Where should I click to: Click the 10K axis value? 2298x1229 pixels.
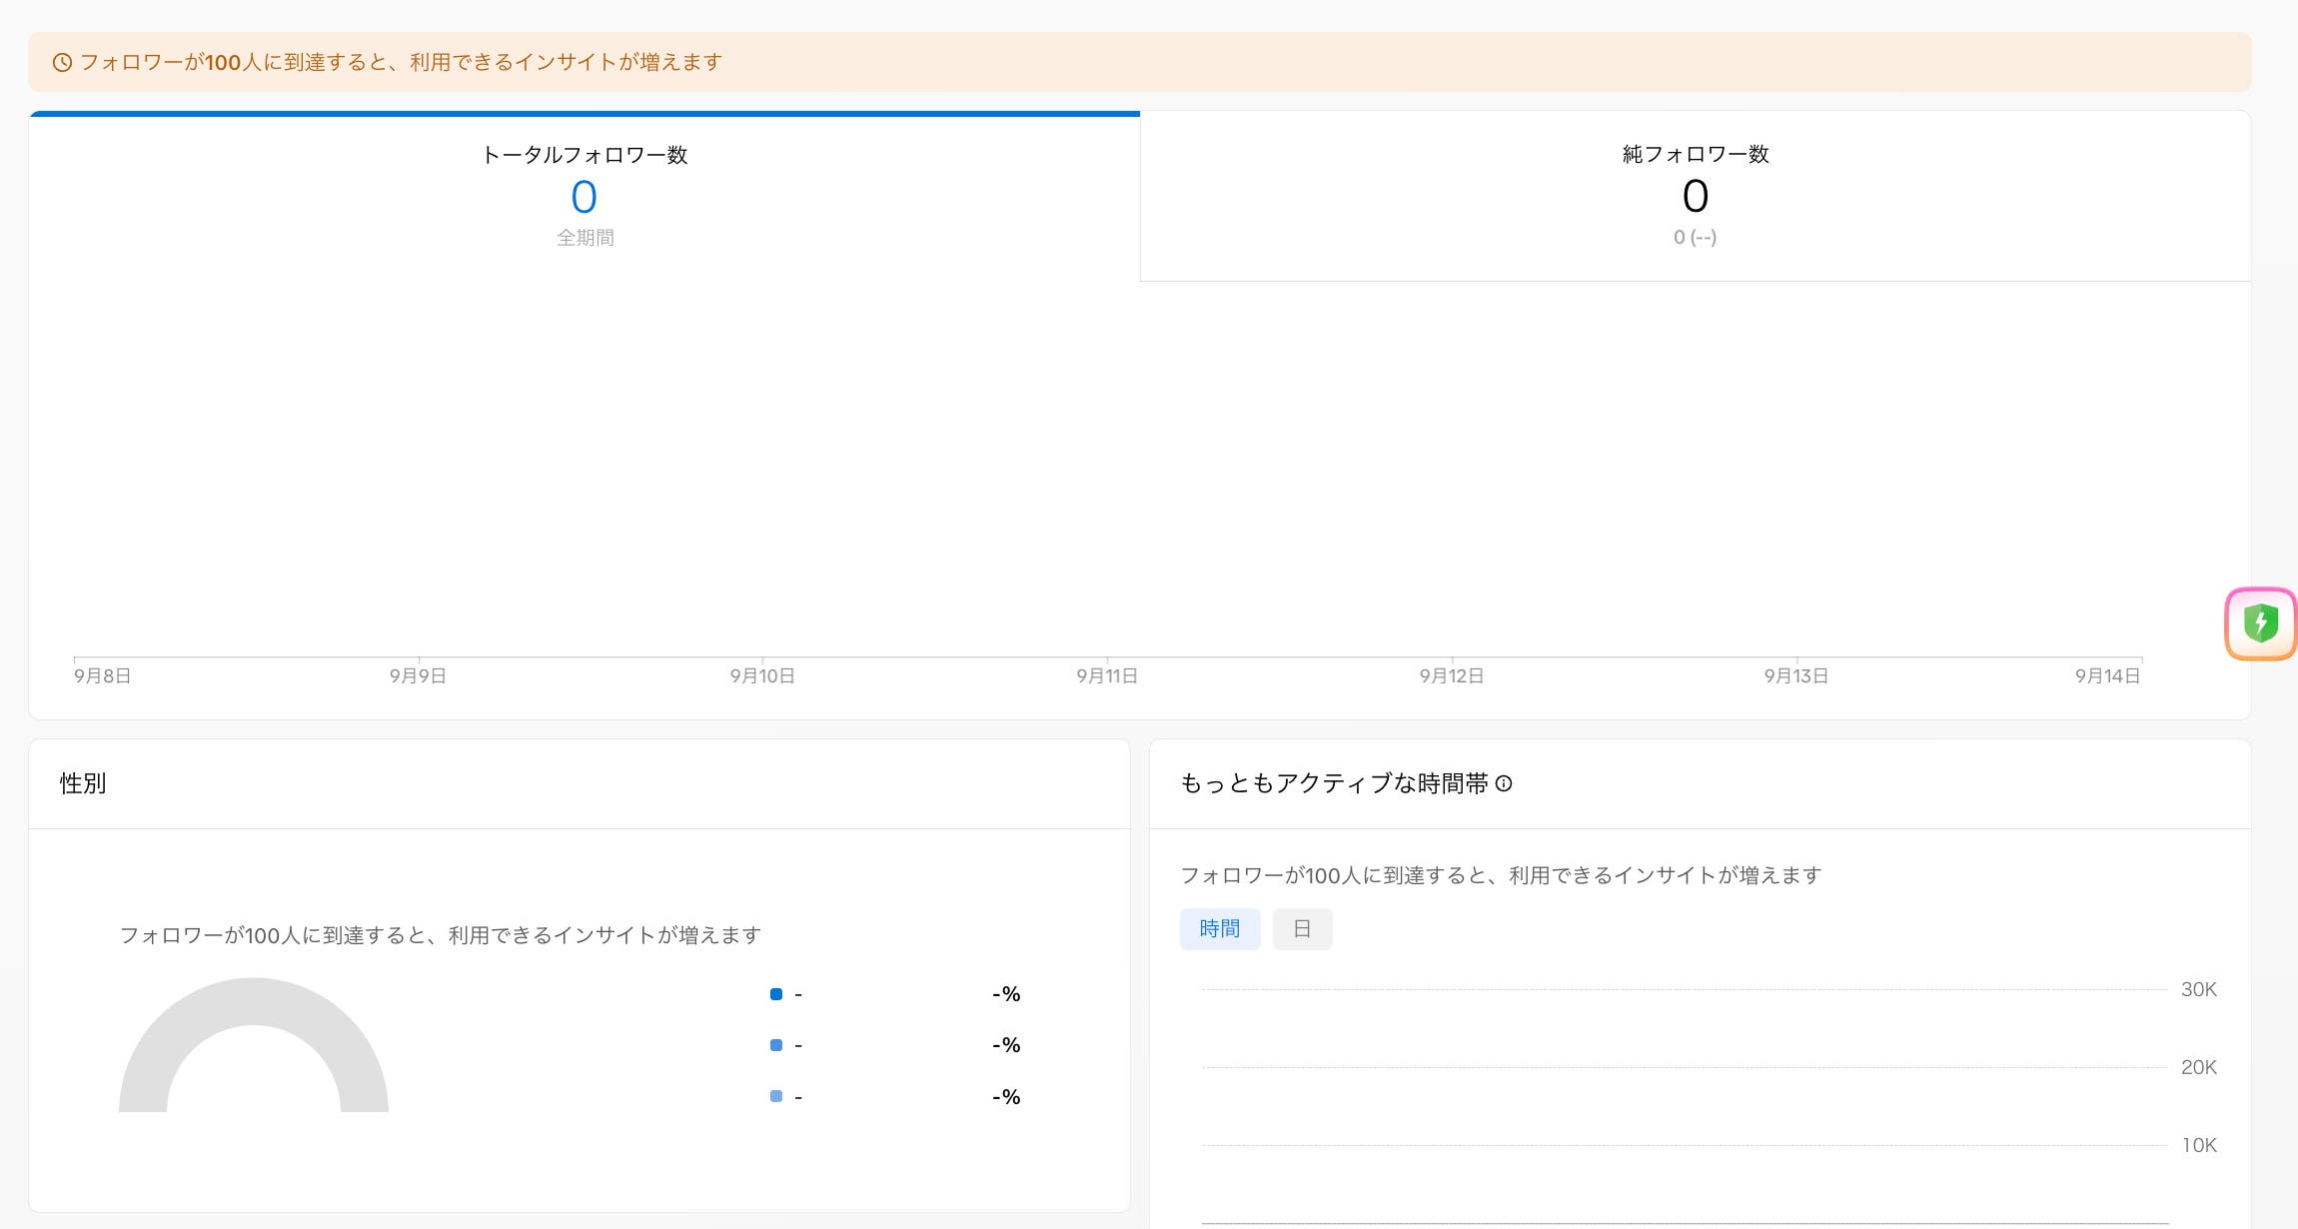(x=2198, y=1145)
